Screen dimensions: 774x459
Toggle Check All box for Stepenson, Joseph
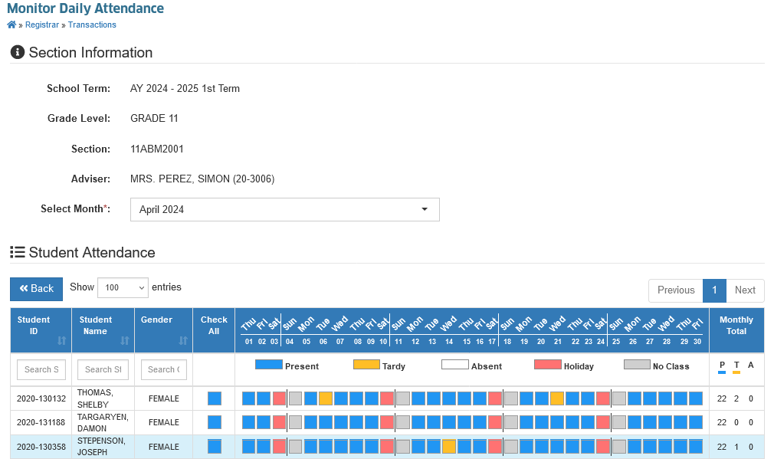[215, 446]
